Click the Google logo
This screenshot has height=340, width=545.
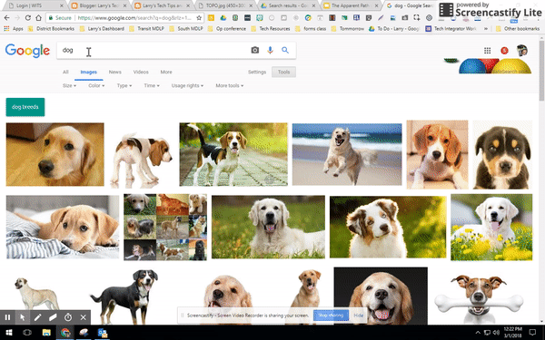27,51
